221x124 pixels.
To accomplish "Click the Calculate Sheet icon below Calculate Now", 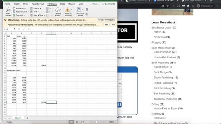I will tap(87, 14).
